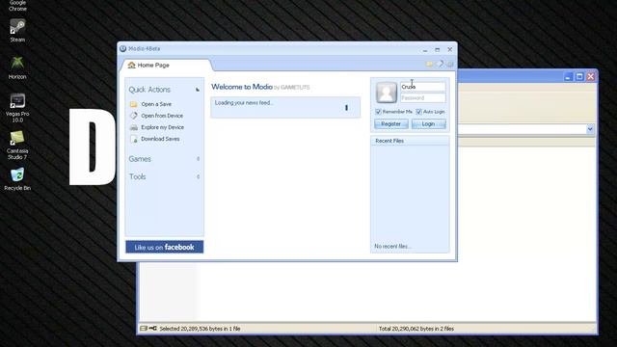This screenshot has height=347, width=617.
Task: Click the user avatar picture in the login panel
Action: 387,93
